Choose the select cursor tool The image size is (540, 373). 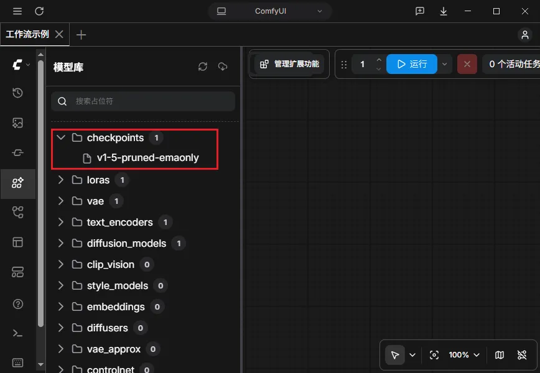394,355
